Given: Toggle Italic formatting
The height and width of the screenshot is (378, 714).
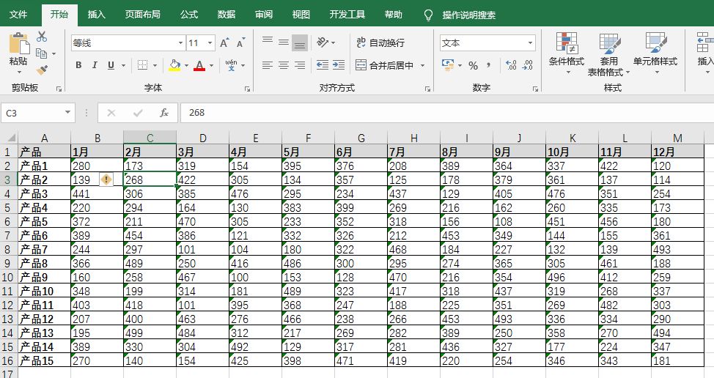Looking at the screenshot, I should 95,65.
